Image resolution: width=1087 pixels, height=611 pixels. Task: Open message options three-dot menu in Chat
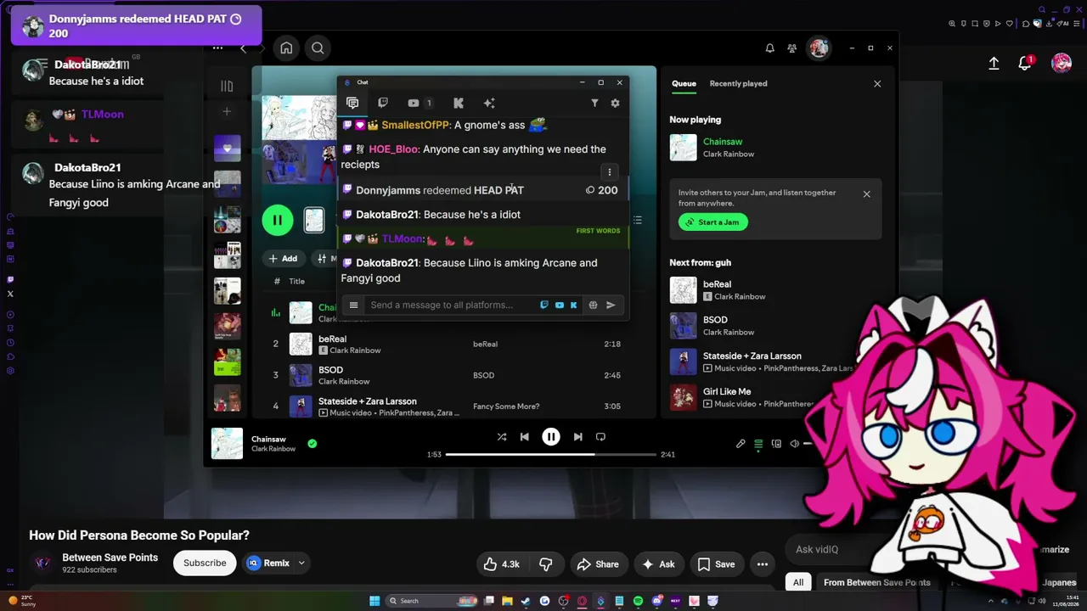609,172
